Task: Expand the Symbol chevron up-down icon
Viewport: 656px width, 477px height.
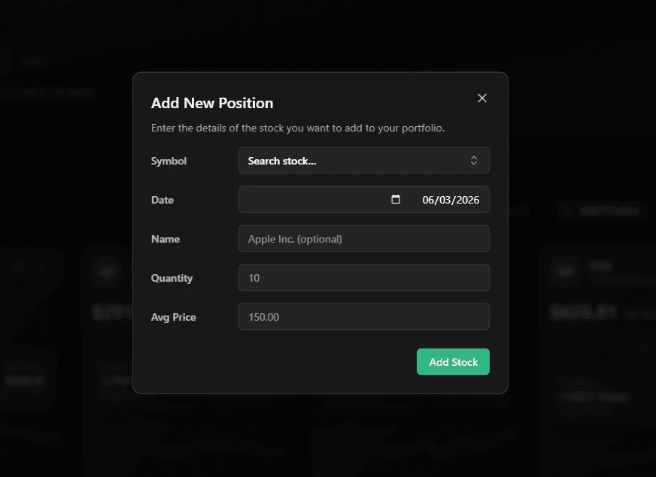Action: (474, 161)
